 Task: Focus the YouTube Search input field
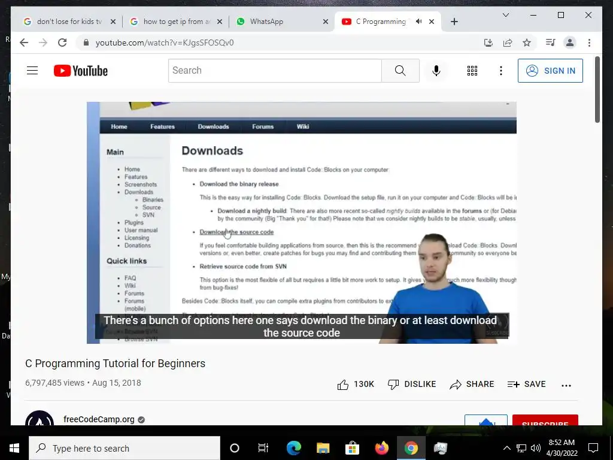point(275,71)
